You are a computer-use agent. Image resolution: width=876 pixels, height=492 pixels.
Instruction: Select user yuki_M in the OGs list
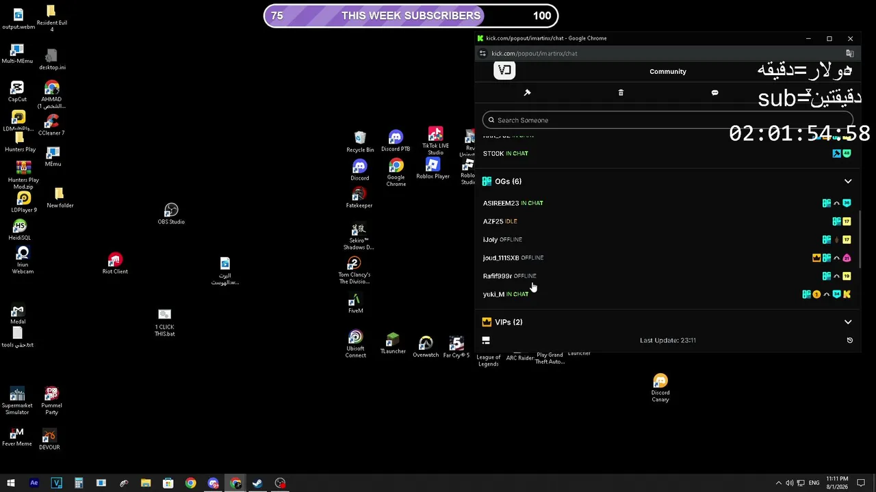click(493, 295)
